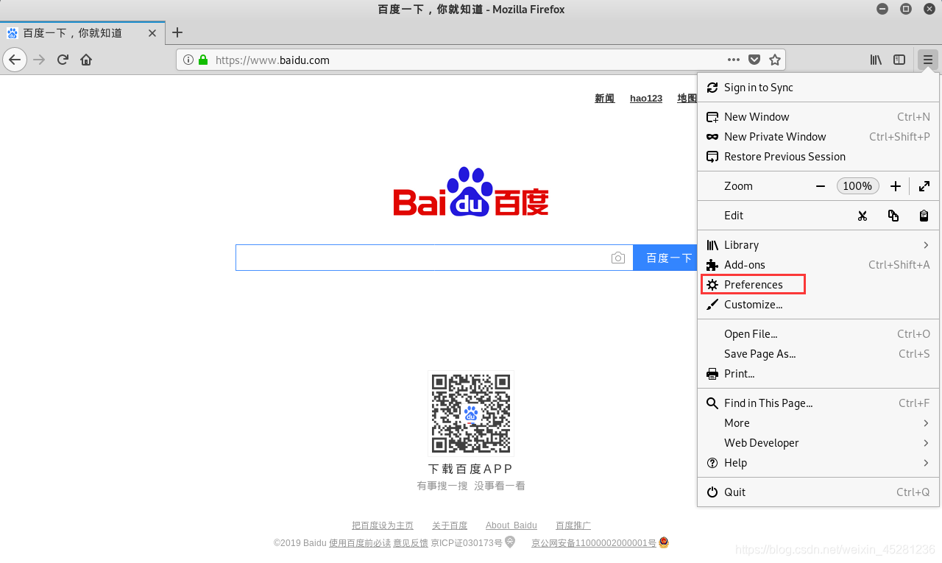Click the camera image-search icon
The width and height of the screenshot is (942, 563).
tap(618, 258)
